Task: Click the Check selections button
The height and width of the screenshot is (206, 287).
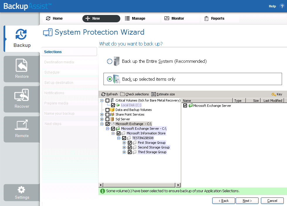Action: (135, 94)
